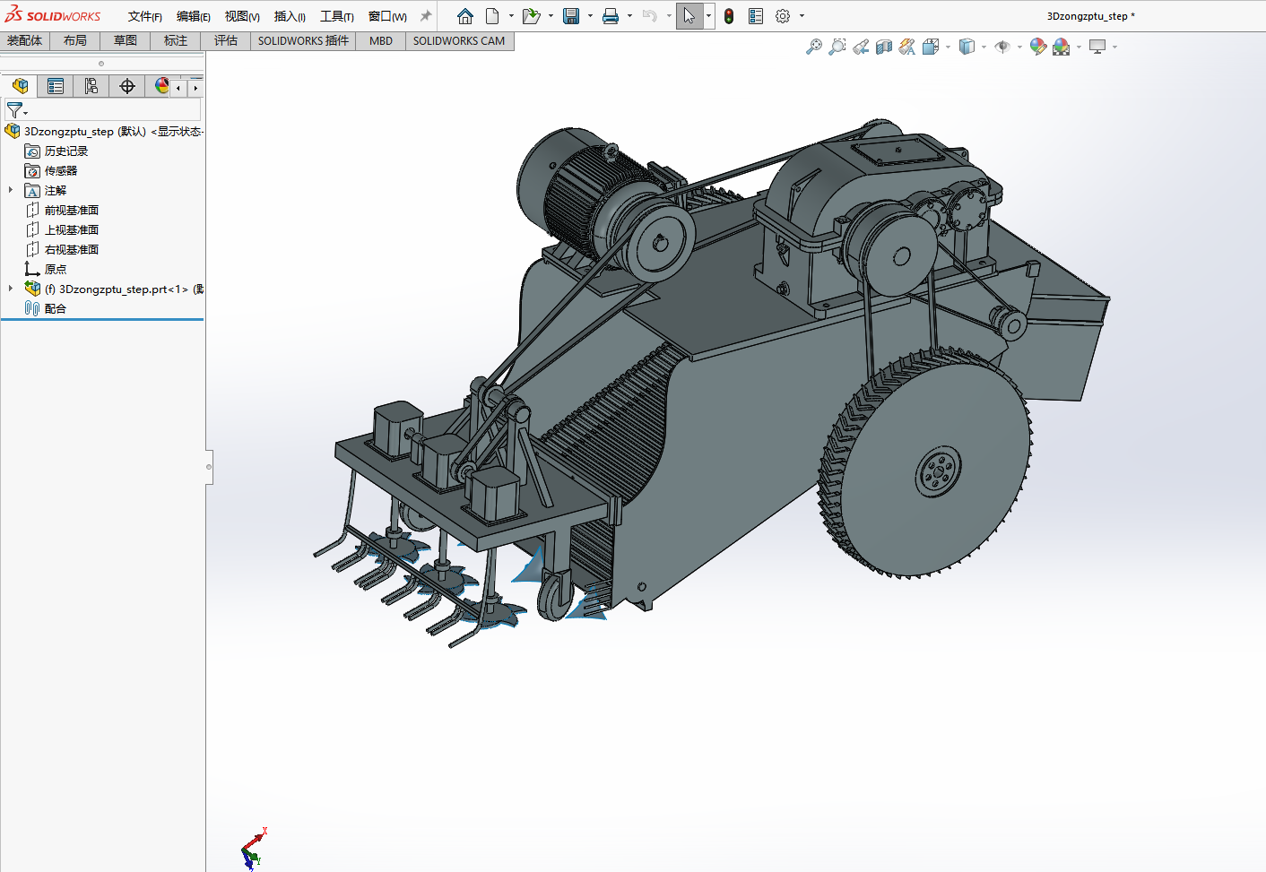
Task: Activate the Select cursor tool
Action: point(689,16)
